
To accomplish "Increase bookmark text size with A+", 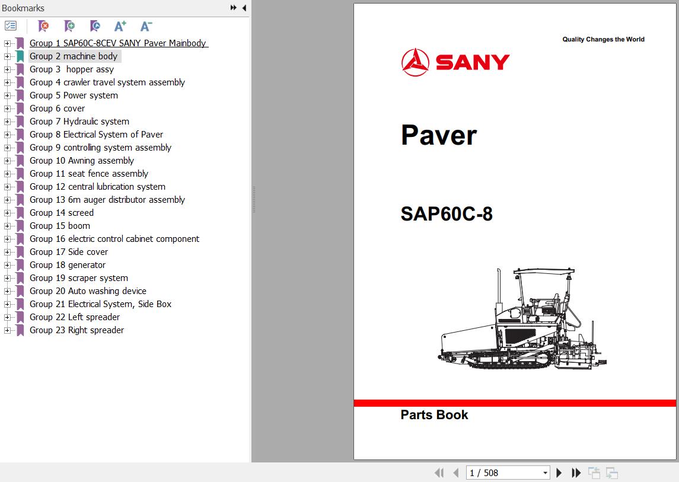I will [x=120, y=26].
